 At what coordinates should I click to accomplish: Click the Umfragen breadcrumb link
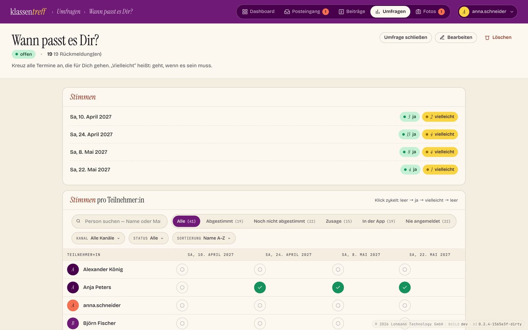[69, 12]
